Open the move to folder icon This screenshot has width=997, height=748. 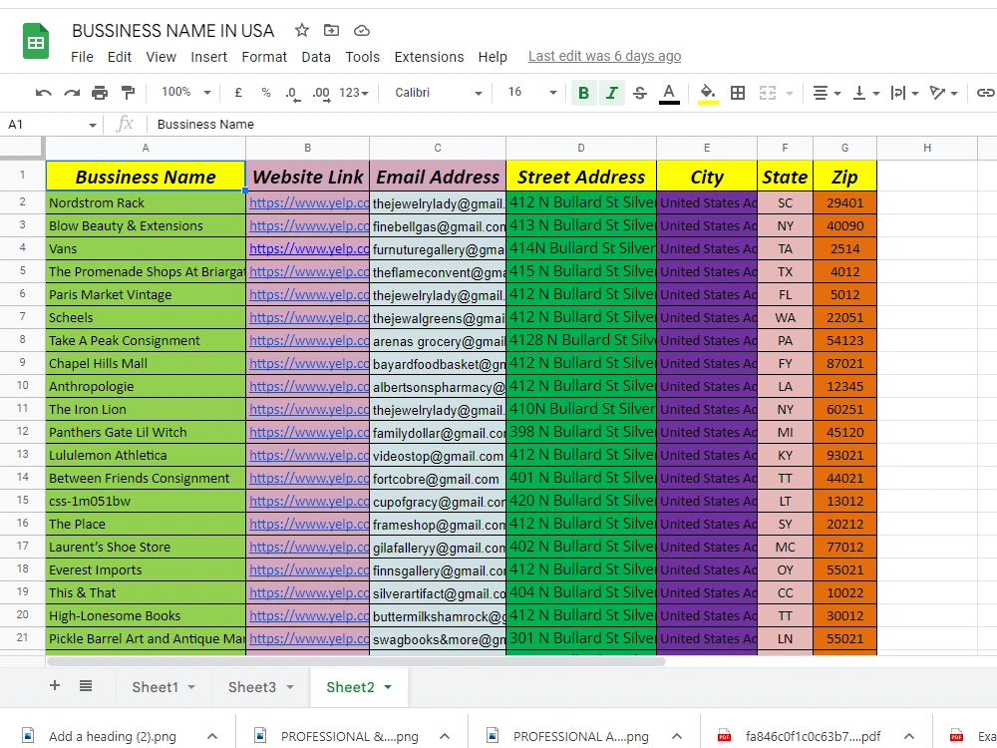pos(331,30)
